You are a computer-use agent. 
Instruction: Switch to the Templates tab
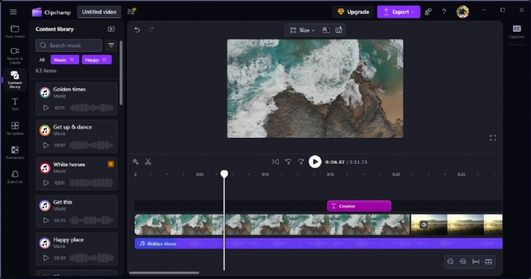pyautogui.click(x=15, y=128)
